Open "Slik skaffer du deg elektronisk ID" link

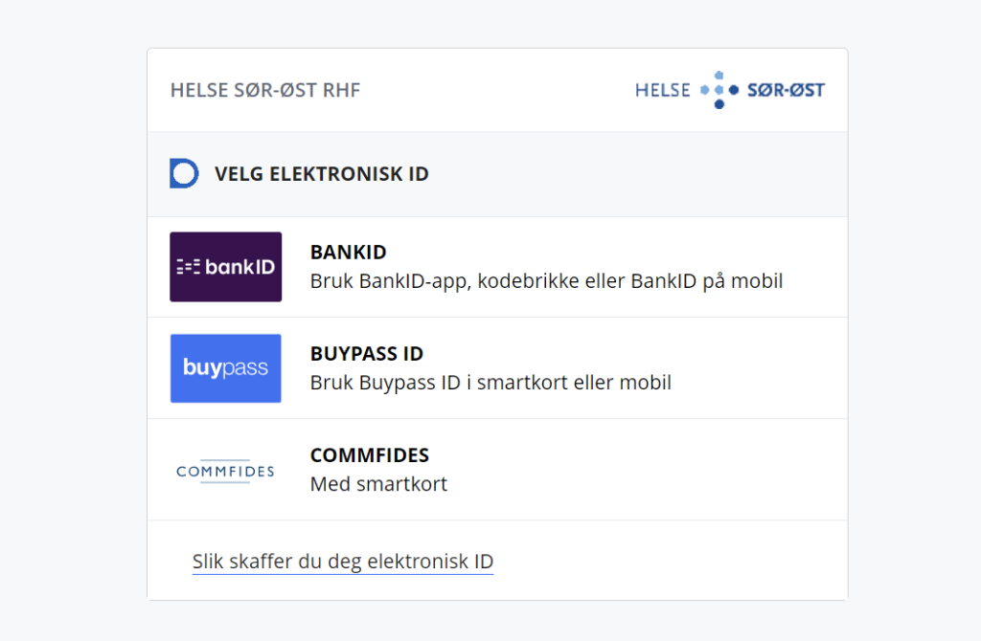coord(343,562)
